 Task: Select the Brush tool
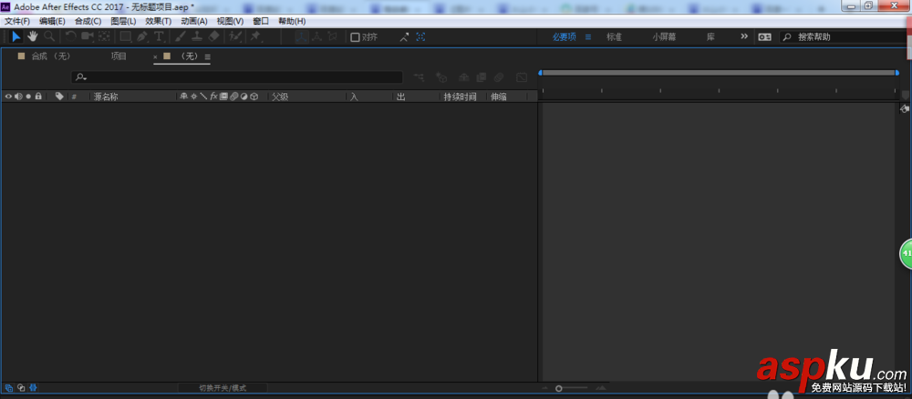pos(180,36)
